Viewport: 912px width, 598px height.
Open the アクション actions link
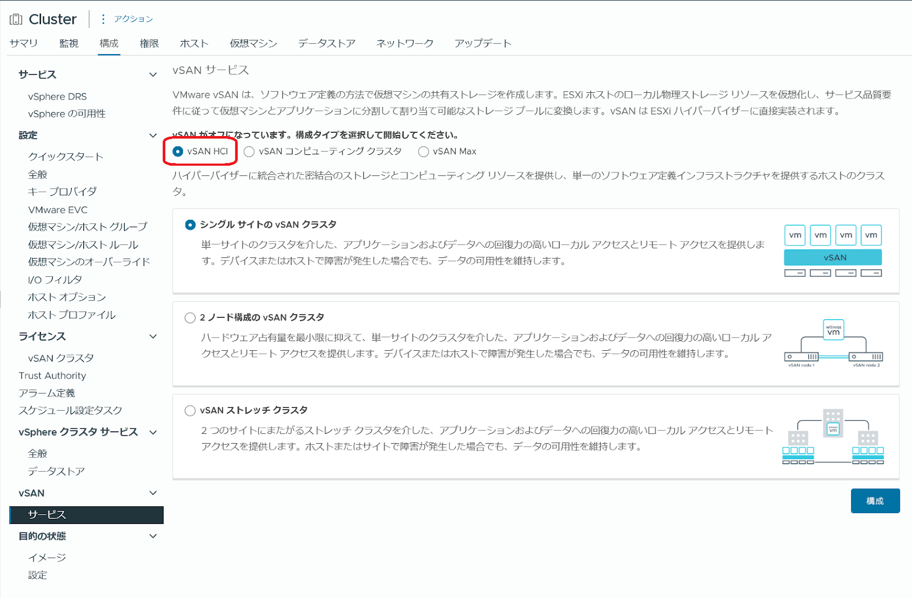pos(133,19)
